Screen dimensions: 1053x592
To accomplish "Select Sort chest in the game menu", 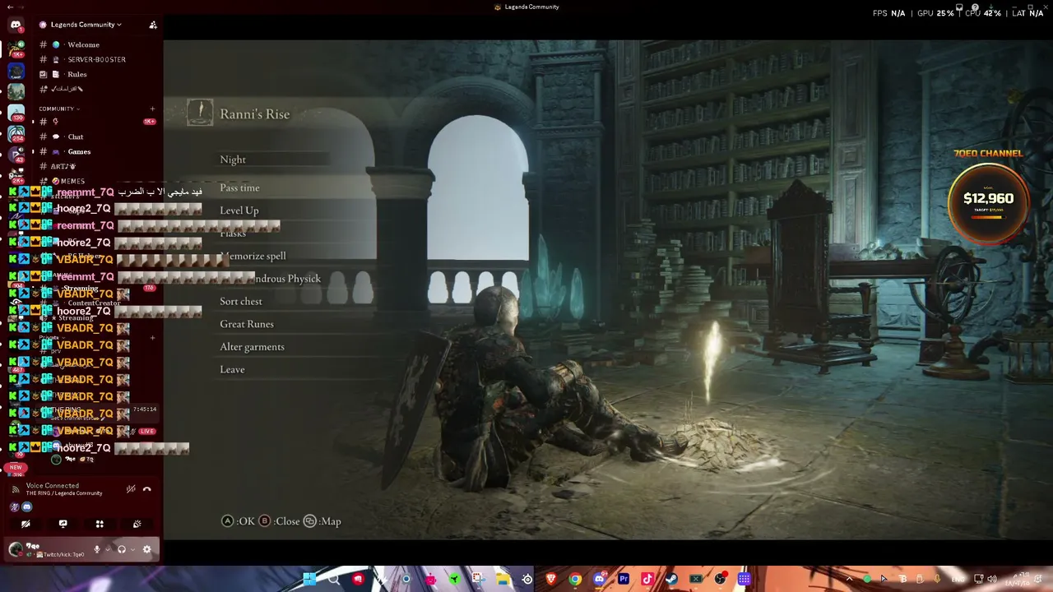I will click(241, 301).
